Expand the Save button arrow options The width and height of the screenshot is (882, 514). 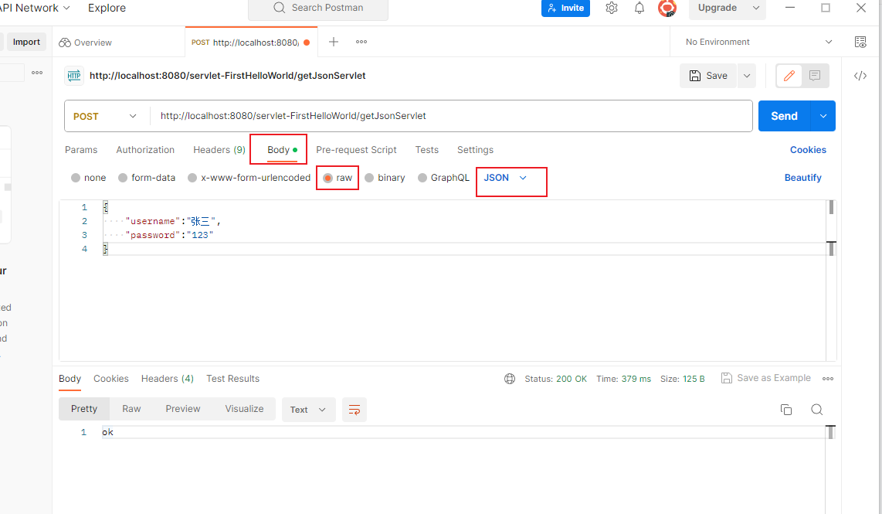point(747,76)
